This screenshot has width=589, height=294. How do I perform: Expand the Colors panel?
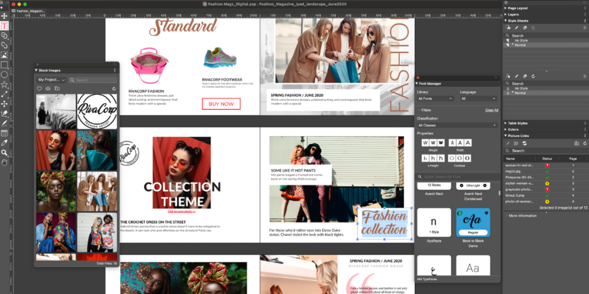click(x=513, y=129)
